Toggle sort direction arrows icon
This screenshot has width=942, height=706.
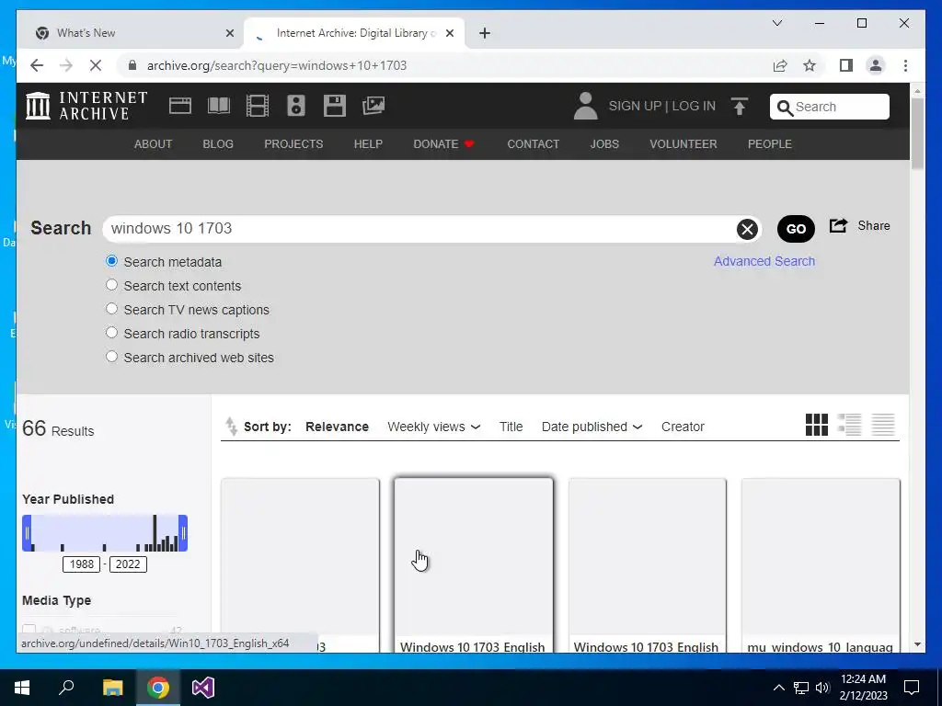pyautogui.click(x=231, y=427)
